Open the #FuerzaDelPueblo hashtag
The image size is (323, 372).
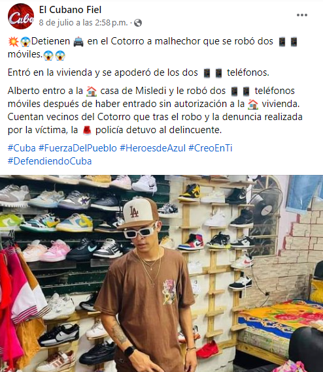pyautogui.click(x=78, y=148)
